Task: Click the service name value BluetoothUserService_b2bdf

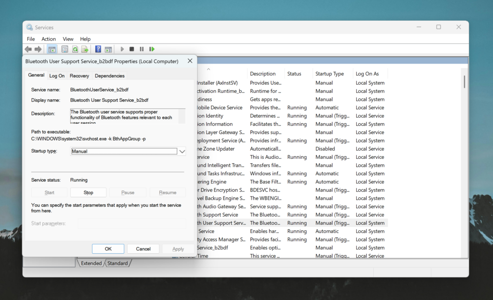Action: pos(99,90)
